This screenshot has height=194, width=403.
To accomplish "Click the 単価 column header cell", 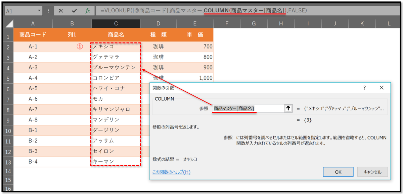I will click(195, 34).
